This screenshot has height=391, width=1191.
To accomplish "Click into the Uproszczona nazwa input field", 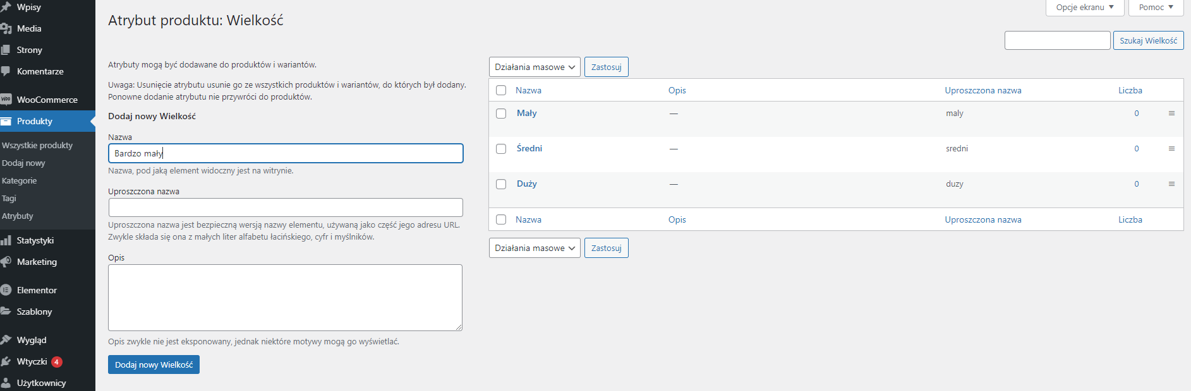I will pos(286,207).
